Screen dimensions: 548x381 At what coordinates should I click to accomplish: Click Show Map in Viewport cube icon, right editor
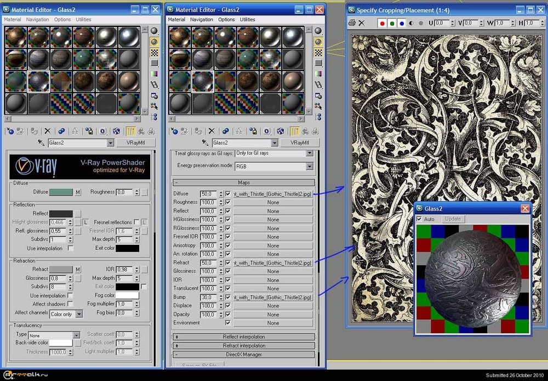point(281,131)
